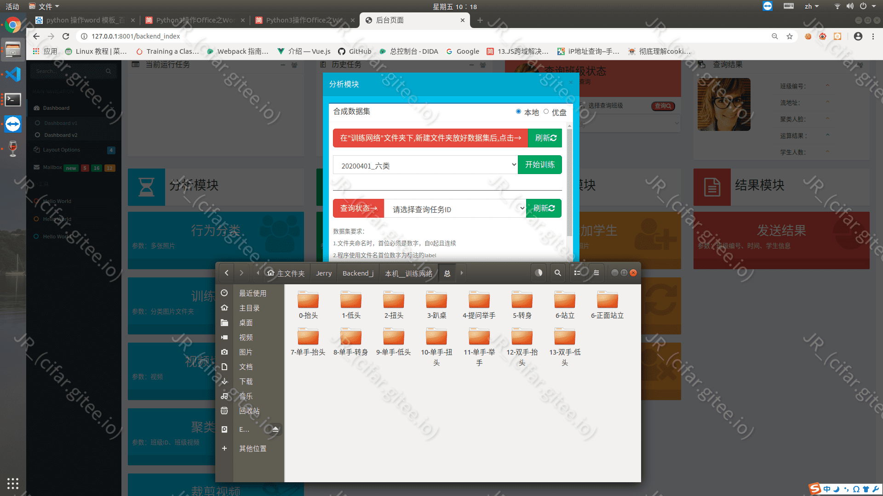Bookmark this page with the star icon
The width and height of the screenshot is (883, 496).
pos(790,36)
